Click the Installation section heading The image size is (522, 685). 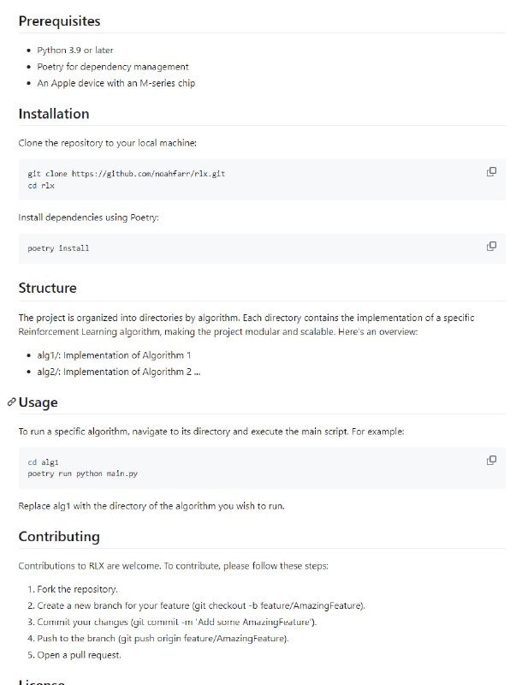click(56, 113)
